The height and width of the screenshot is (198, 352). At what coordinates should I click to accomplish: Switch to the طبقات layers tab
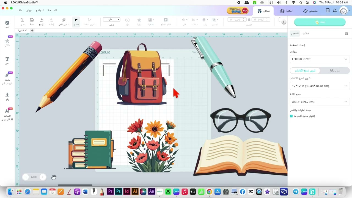[306, 34]
